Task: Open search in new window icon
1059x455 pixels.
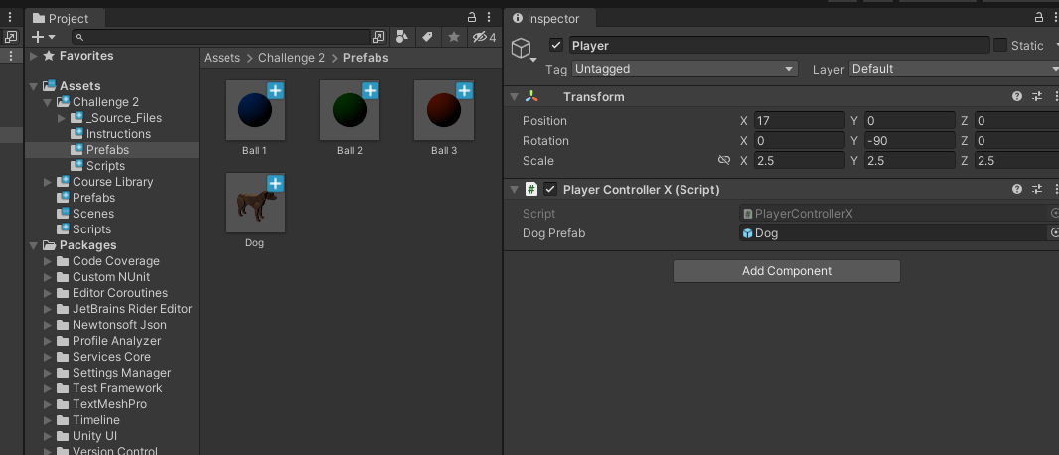Action: 378,37
